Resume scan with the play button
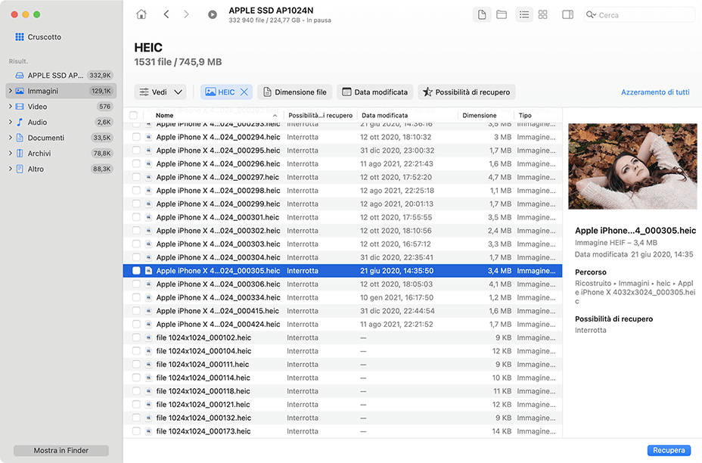This screenshot has width=702, height=463. (x=213, y=15)
